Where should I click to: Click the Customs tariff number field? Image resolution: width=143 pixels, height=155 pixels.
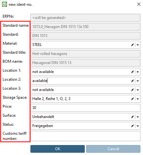(x=85, y=136)
